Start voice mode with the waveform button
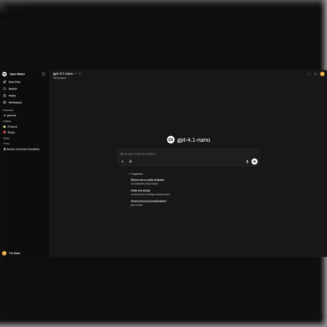Viewport: 327px width, 327px height. coord(254,162)
